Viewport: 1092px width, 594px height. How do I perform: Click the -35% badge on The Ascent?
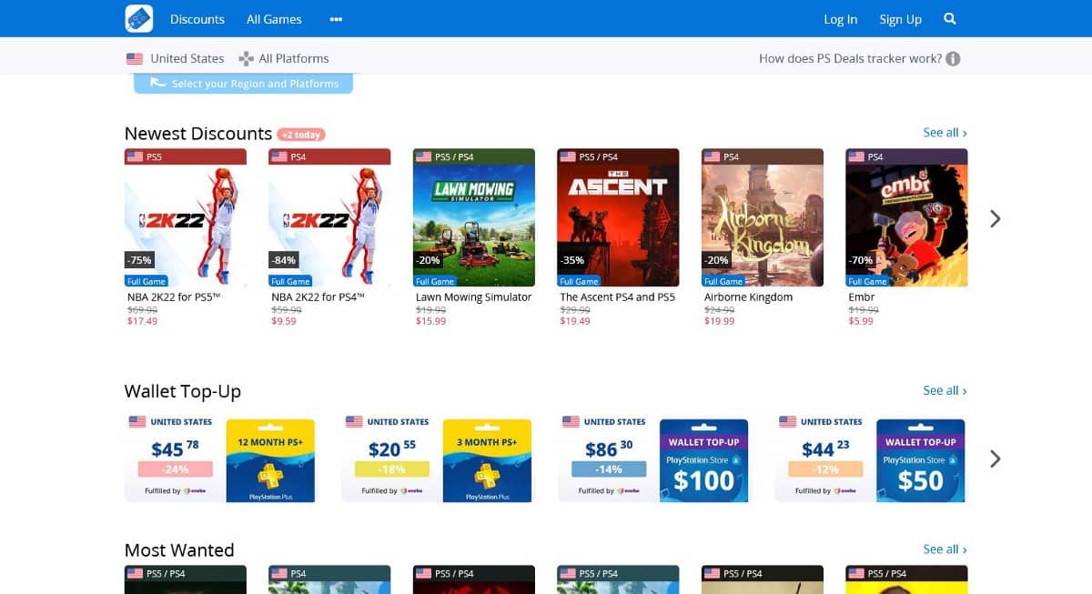tap(571, 260)
